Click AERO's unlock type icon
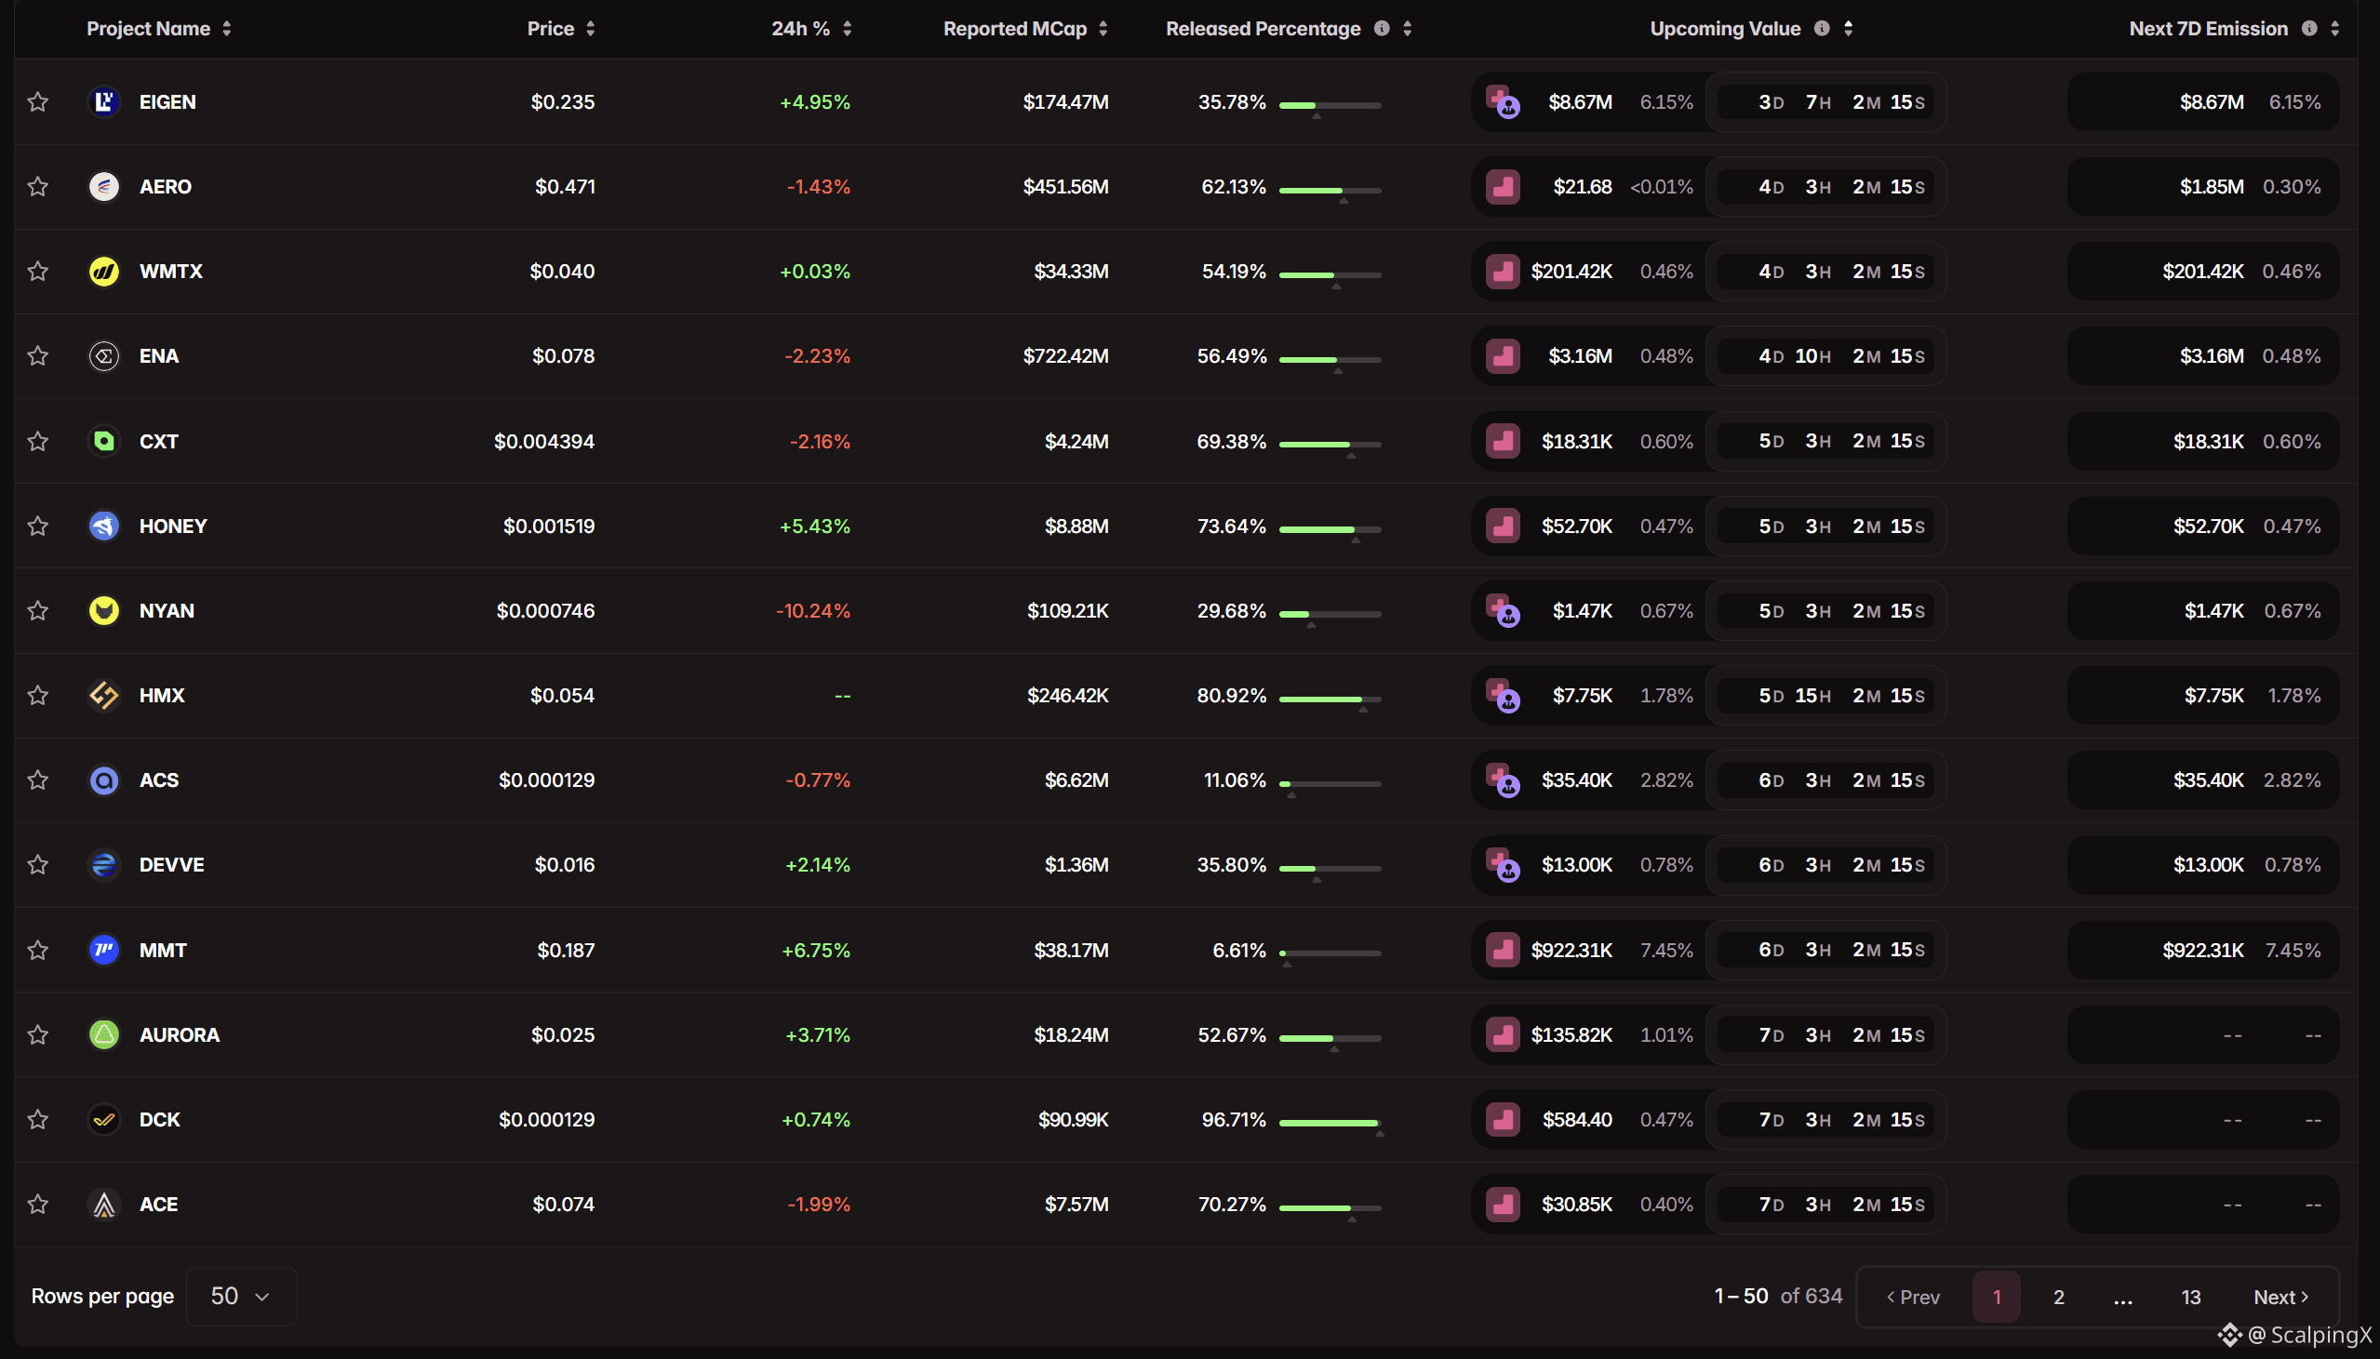Image resolution: width=2380 pixels, height=1359 pixels. pos(1503,187)
